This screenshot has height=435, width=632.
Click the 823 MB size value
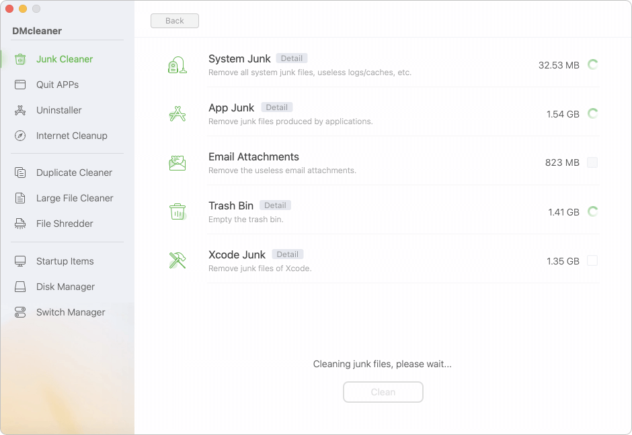[562, 162]
